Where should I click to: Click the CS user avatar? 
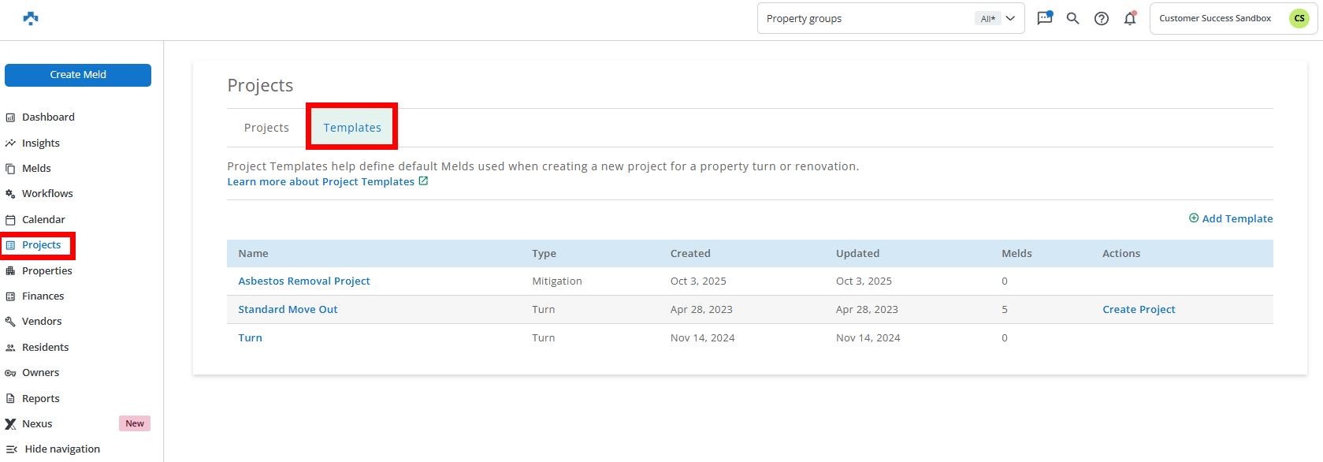pyautogui.click(x=1299, y=18)
